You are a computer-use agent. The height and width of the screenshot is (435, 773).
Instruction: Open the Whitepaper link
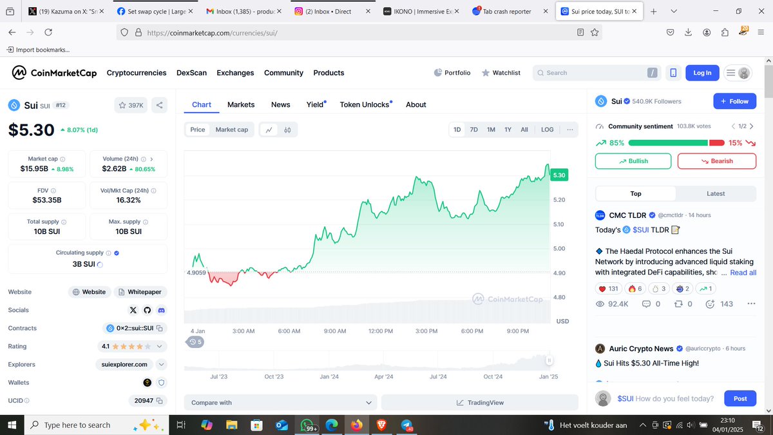140,292
